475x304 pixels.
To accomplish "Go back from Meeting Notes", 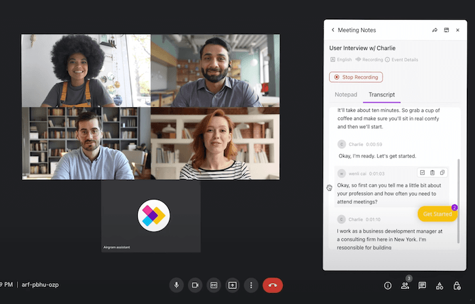I will pos(332,30).
